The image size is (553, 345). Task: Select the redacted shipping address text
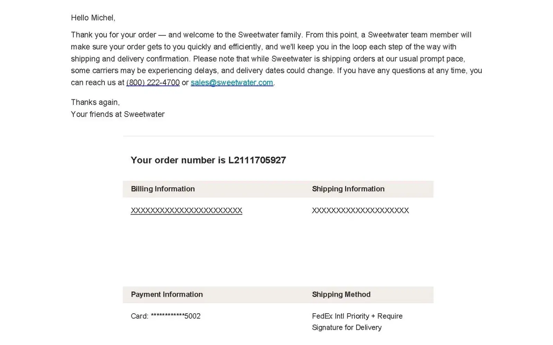point(360,210)
